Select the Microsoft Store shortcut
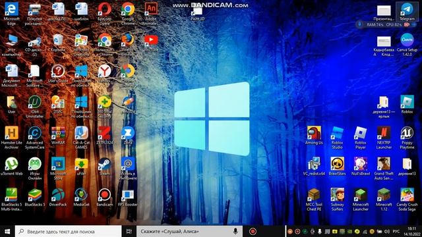Viewport: 422px width, 237px height. (58, 164)
